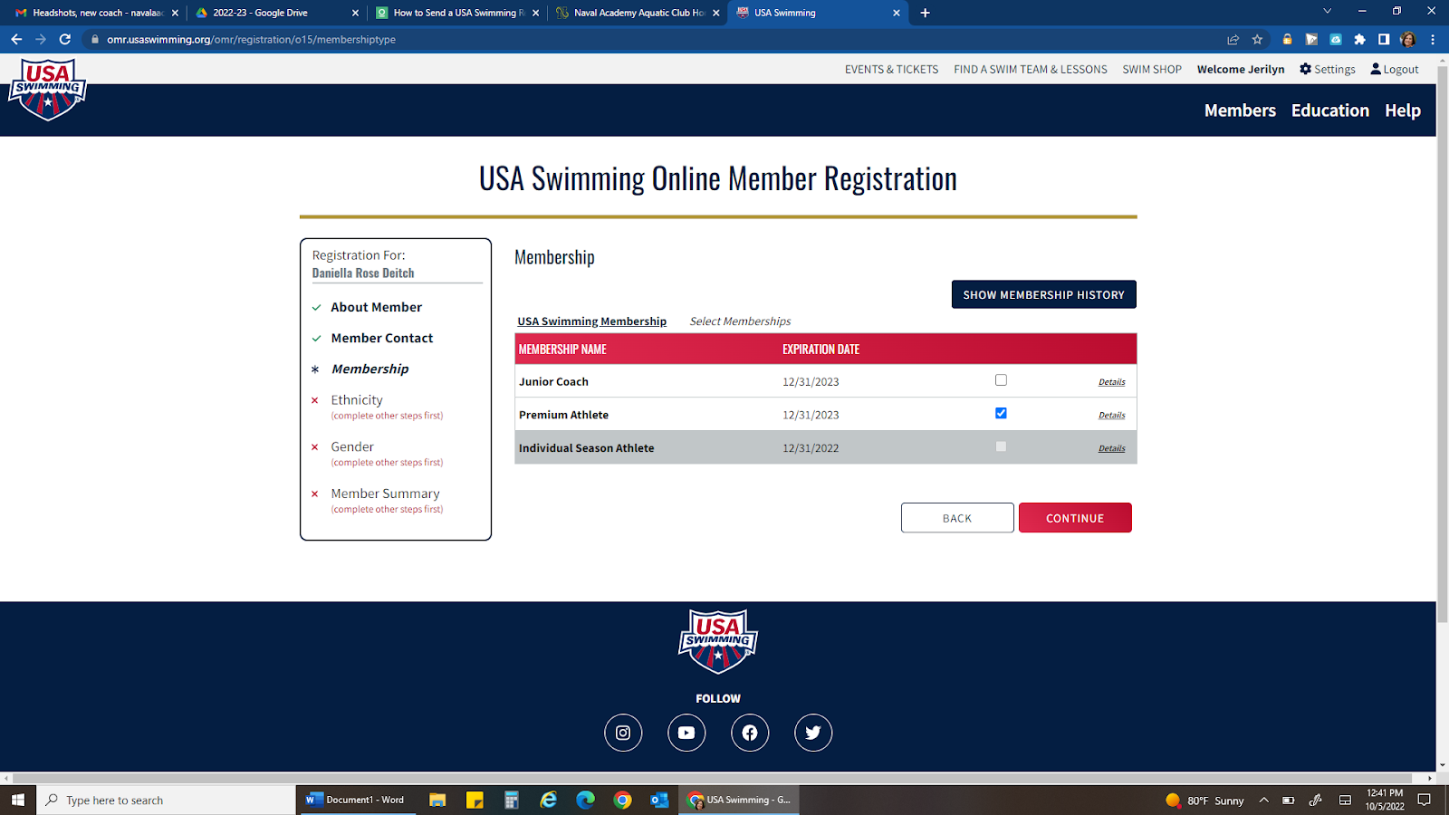Open the Chrome profile avatar
Viewport: 1449px width, 815px height.
tap(1408, 39)
